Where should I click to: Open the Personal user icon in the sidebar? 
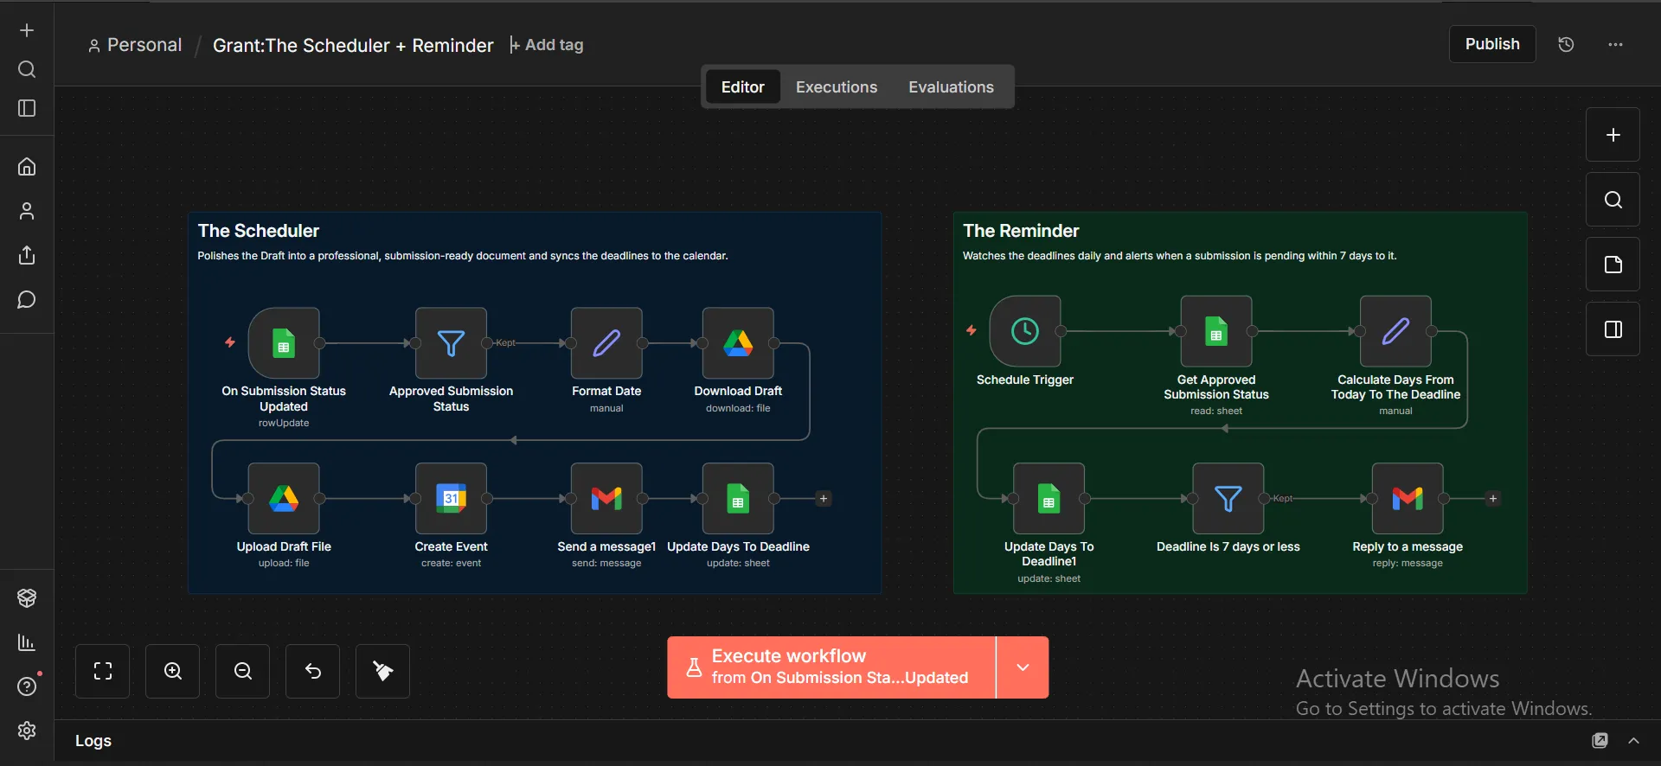tap(27, 211)
